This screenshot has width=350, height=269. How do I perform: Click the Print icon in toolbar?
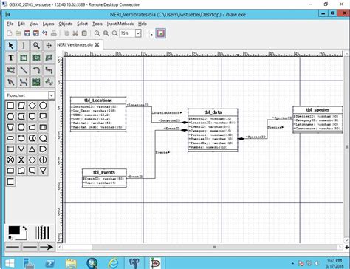tap(54, 33)
